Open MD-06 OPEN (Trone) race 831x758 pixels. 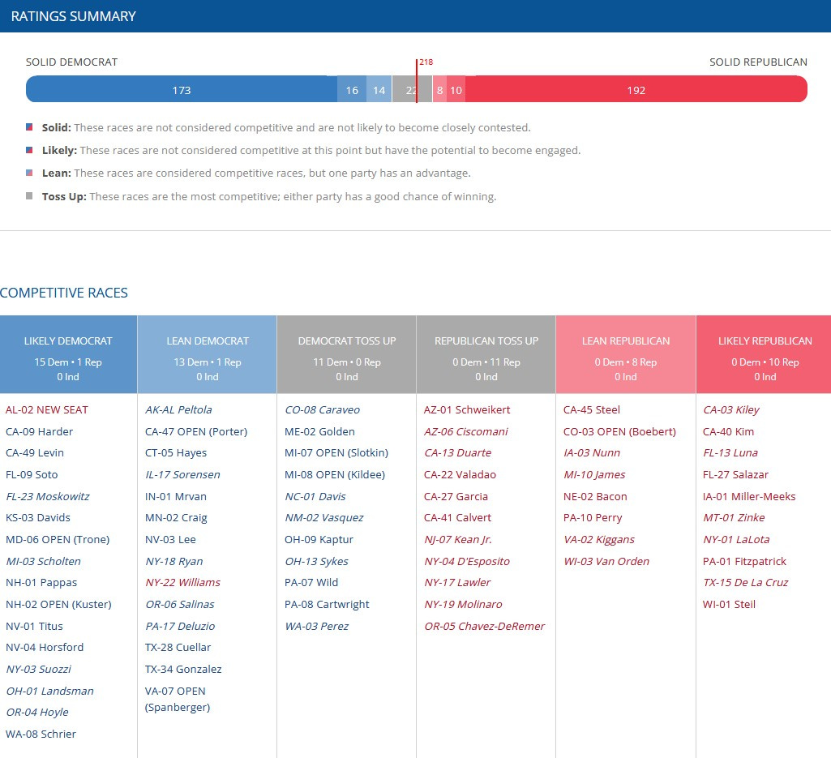point(58,539)
